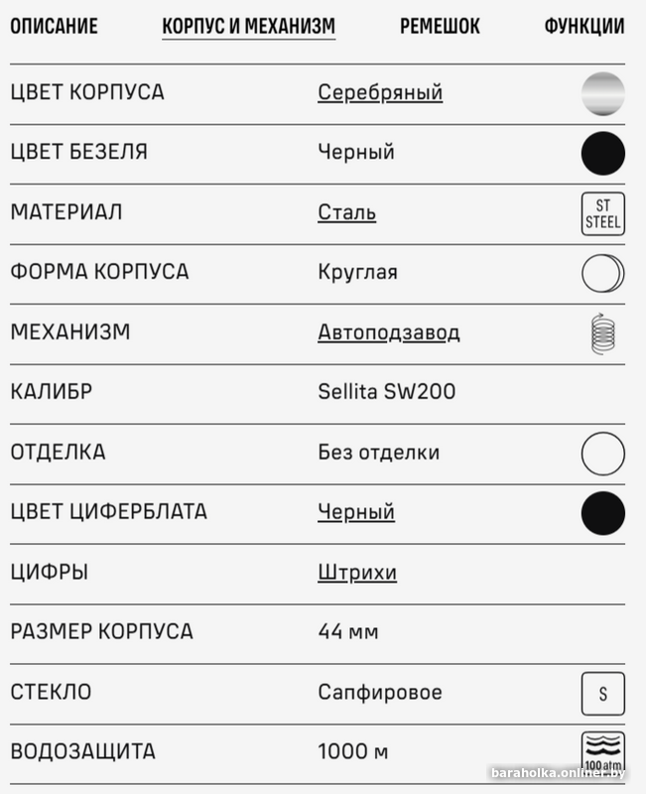The image size is (646, 794).
Task: Click the baraholka.onliner.by watermark
Action: 559,773
